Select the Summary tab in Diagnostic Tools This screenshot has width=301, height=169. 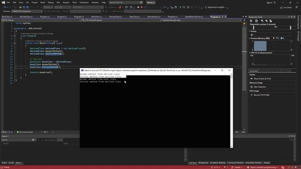253,71
